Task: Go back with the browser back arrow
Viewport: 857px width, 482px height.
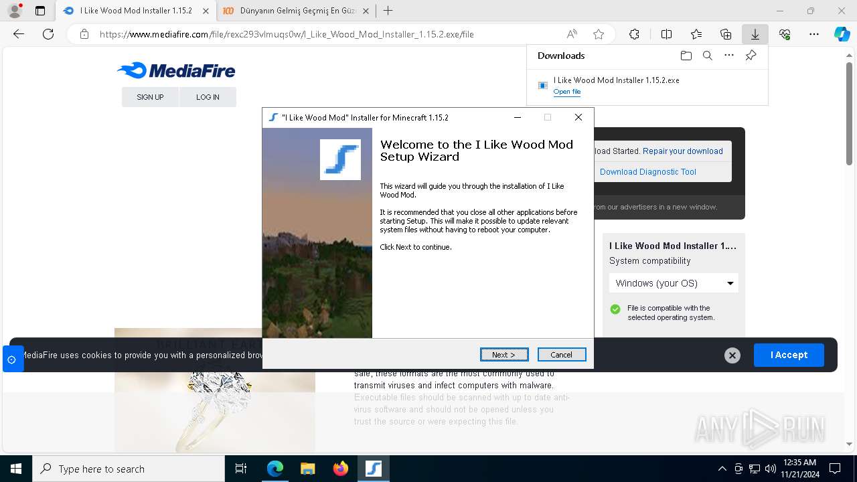Action: [19, 34]
